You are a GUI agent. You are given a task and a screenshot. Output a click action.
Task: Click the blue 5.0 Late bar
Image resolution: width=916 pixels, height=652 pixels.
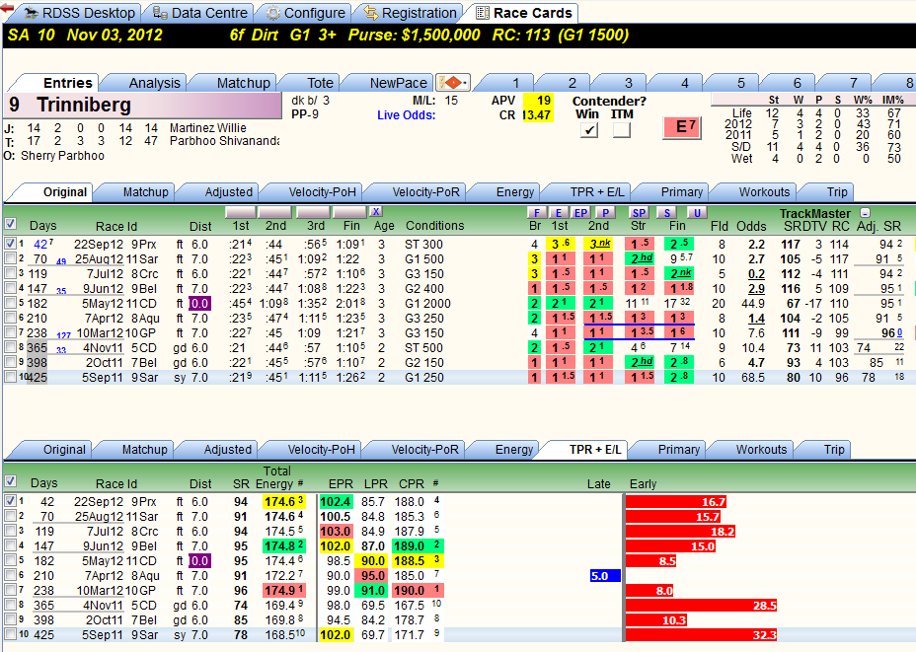click(605, 576)
